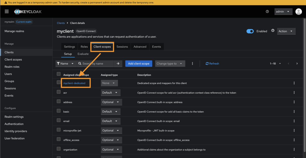Select the address row checkbox
Viewport: 306px width, 158px height.
(x=59, y=101)
